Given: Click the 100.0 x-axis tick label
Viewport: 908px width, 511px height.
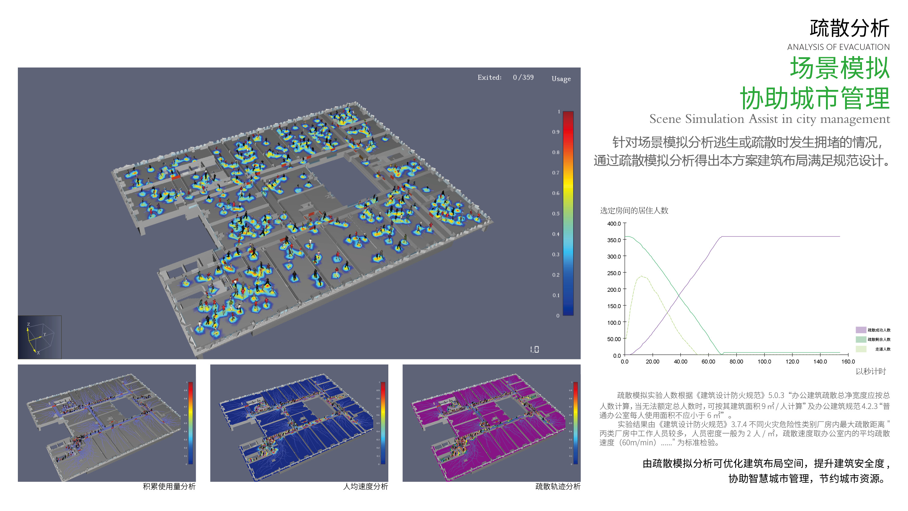Looking at the screenshot, I should (764, 361).
